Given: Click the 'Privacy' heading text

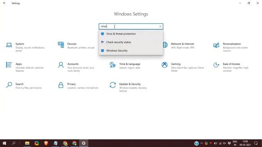Looking at the screenshot, I should (72, 84).
